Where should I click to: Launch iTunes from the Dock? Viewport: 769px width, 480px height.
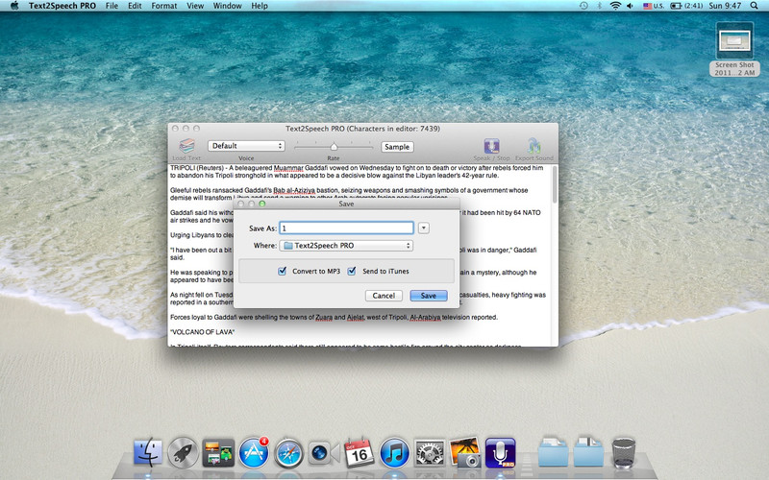pos(394,451)
